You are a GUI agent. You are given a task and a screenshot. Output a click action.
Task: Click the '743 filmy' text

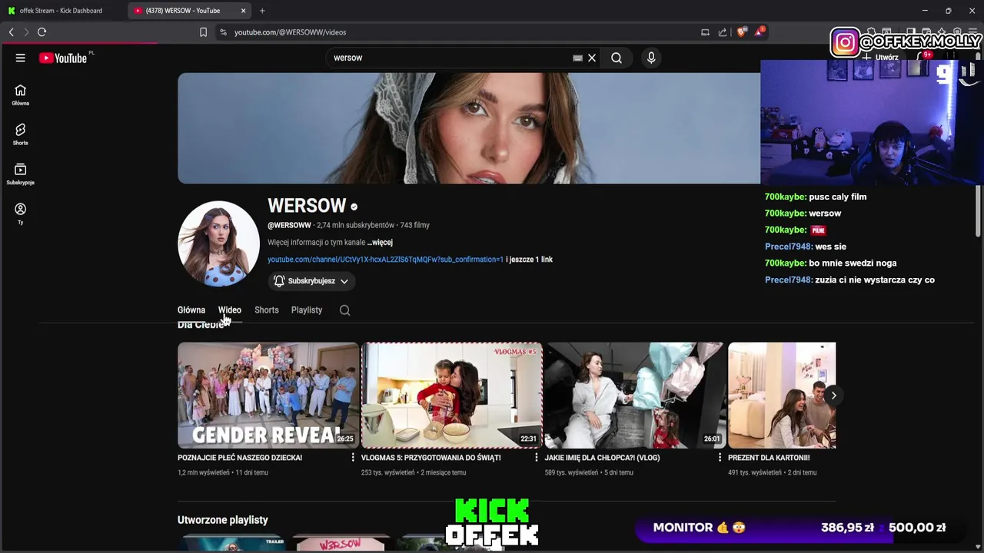[x=415, y=225]
